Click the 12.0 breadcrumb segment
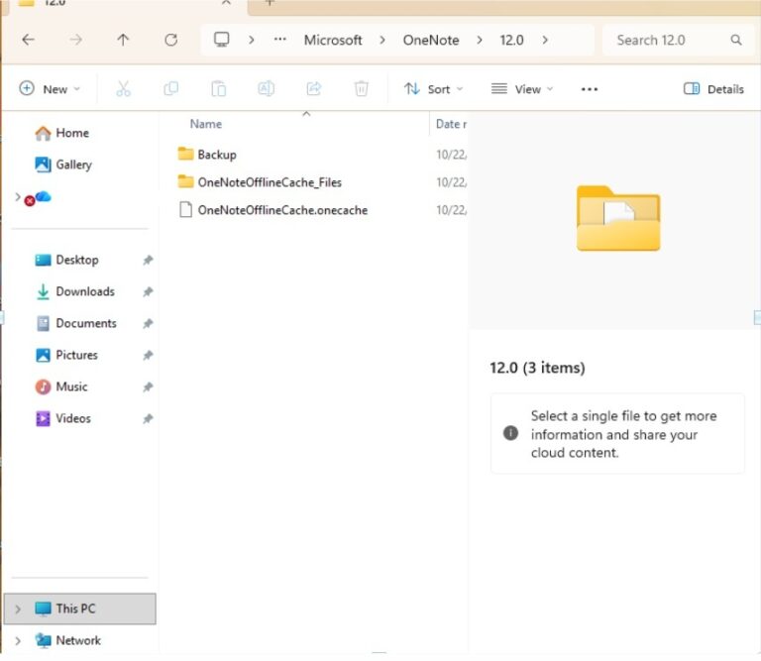Image resolution: width=761 pixels, height=661 pixels. (511, 40)
